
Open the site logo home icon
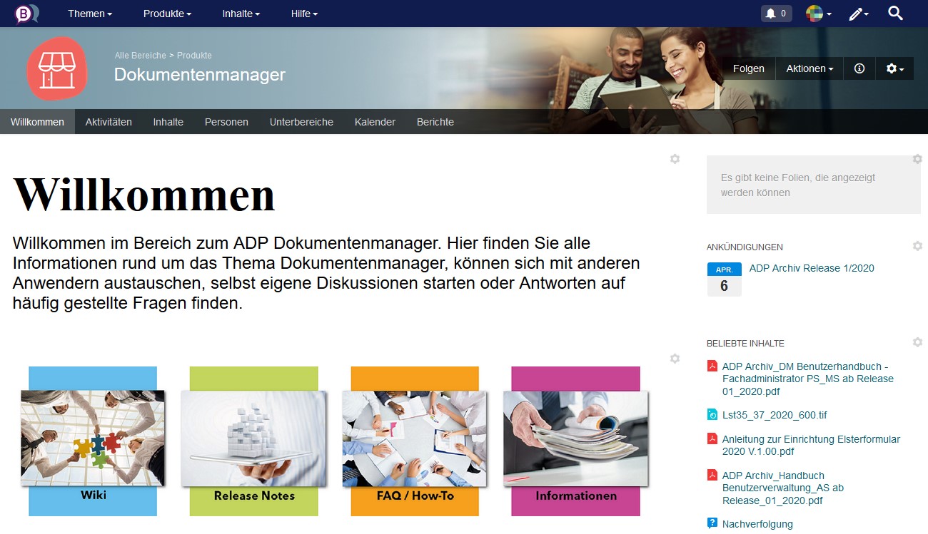point(27,14)
